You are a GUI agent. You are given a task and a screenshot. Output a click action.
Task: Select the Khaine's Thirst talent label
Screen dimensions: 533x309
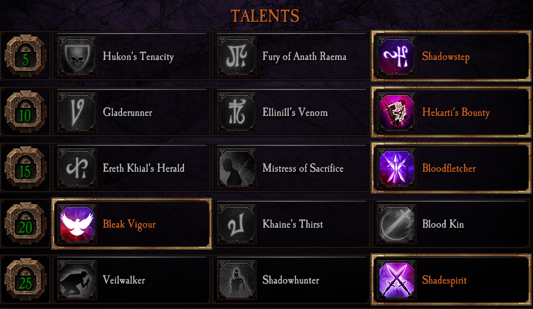click(x=292, y=224)
